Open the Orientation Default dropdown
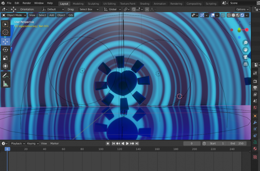The width and height of the screenshot is (260, 171). click(x=53, y=9)
